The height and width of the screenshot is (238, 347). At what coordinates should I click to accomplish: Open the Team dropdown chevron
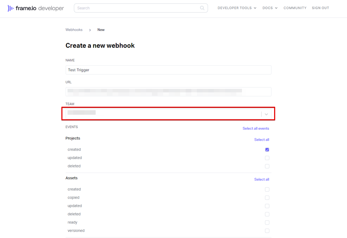click(x=266, y=114)
